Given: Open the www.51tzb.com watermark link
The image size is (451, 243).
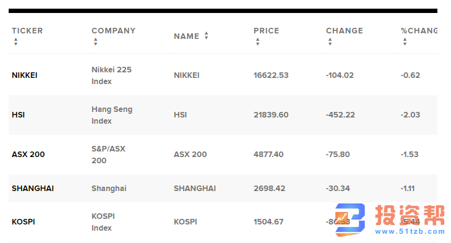Looking at the screenshot, I should pos(410,231).
